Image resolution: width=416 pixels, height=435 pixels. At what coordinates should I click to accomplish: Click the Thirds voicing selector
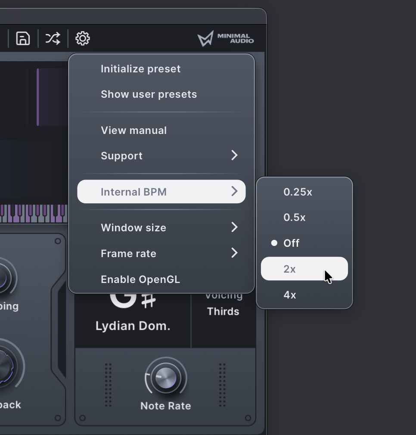[x=223, y=311]
